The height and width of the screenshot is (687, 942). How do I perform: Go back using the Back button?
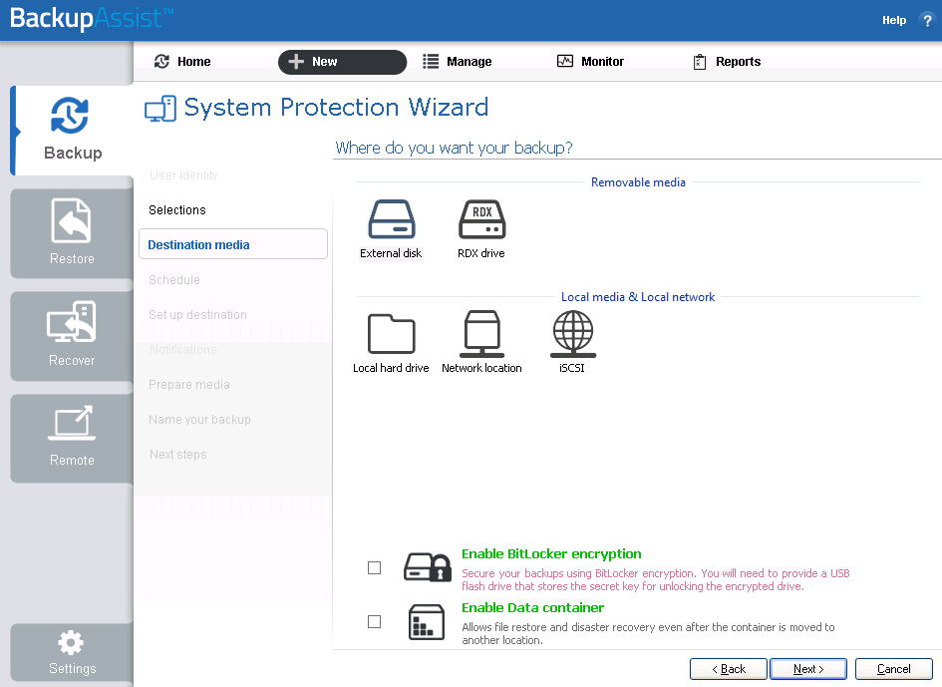[729, 668]
